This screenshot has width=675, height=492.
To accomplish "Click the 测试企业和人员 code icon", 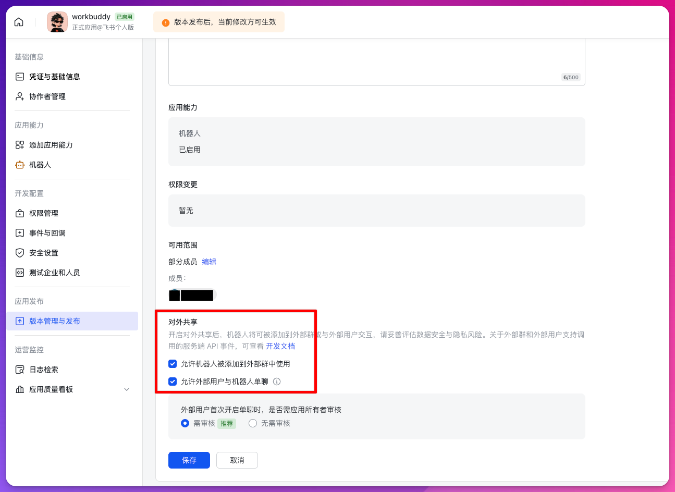I will tap(20, 273).
